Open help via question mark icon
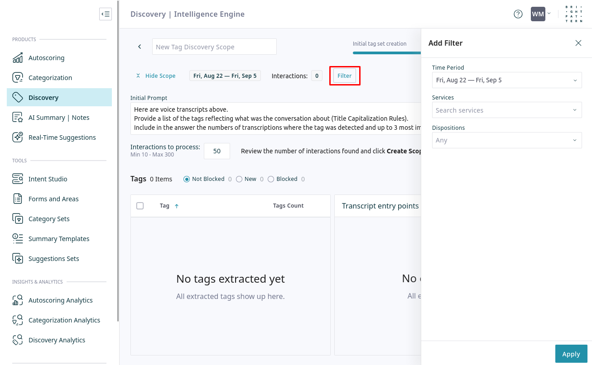The image size is (592, 365). point(518,14)
